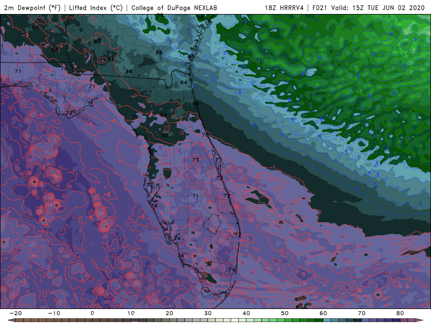
Task: Click the "50" color scale label
Action: pyautogui.click(x=285, y=313)
